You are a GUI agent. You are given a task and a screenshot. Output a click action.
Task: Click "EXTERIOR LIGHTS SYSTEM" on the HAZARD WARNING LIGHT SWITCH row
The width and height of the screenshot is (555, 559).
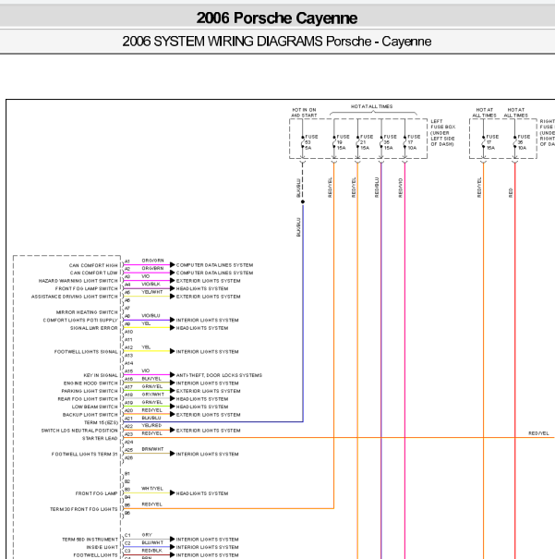pyautogui.click(x=208, y=281)
